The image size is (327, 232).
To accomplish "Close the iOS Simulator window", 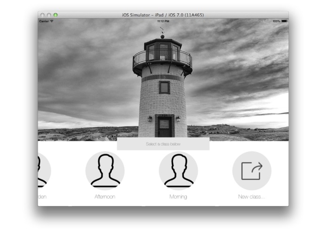I will tap(42, 15).
